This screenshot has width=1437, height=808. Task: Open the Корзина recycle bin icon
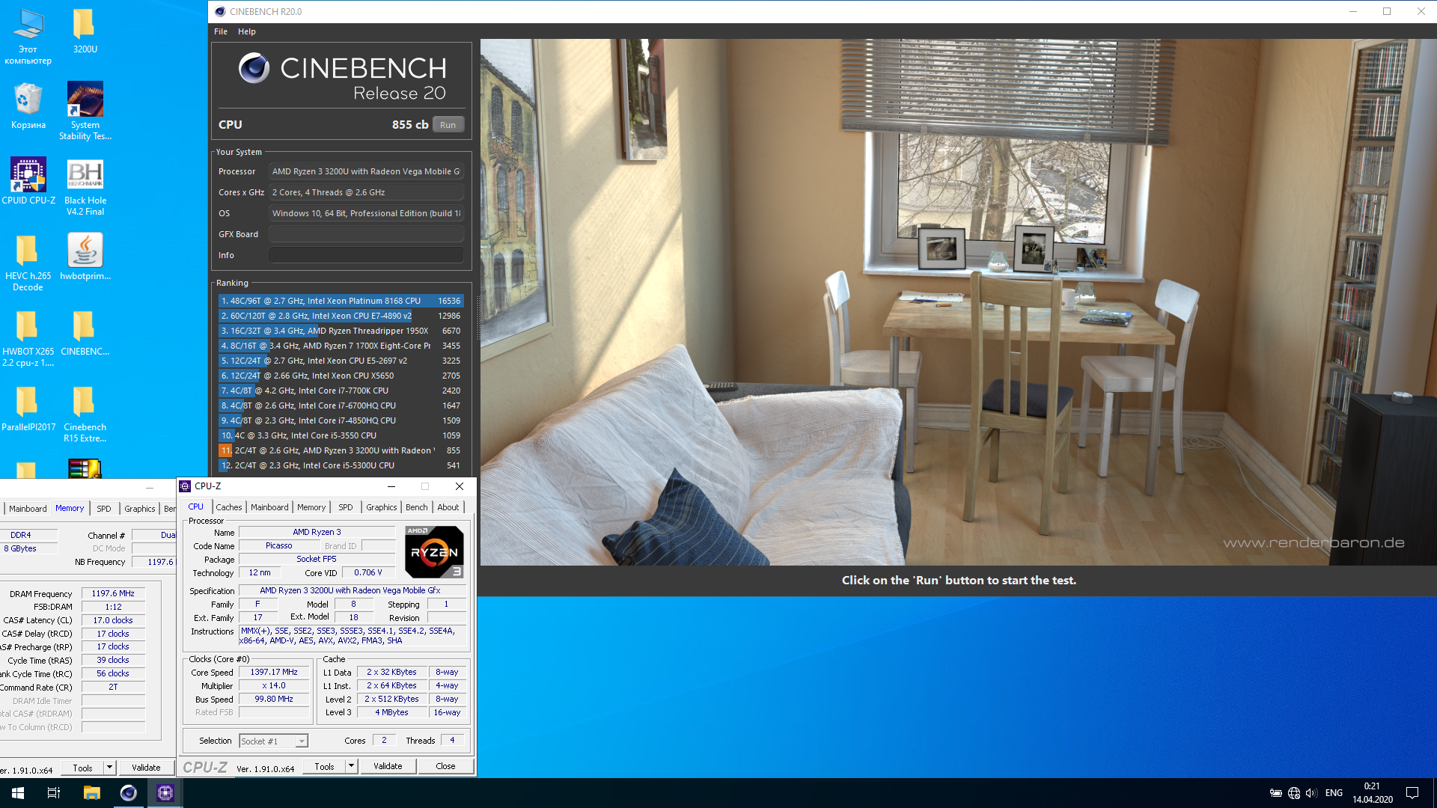pos(28,106)
